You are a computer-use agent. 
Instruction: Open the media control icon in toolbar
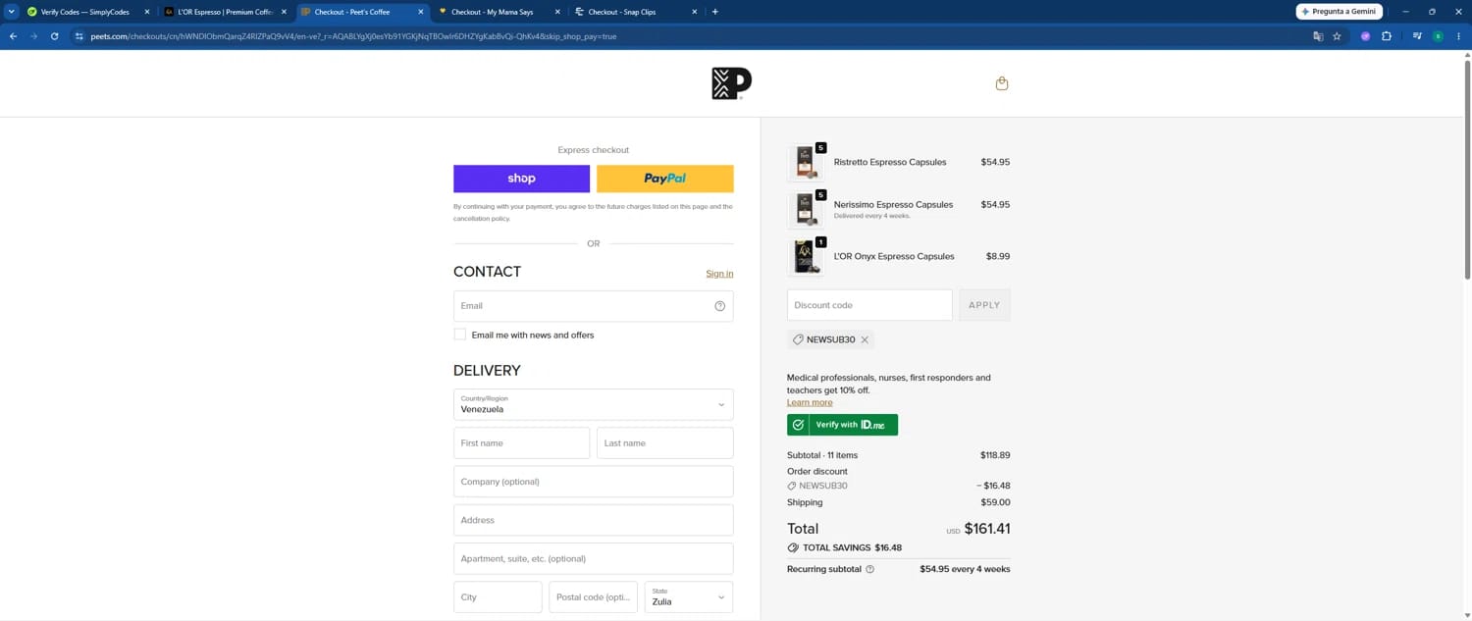pos(1417,36)
